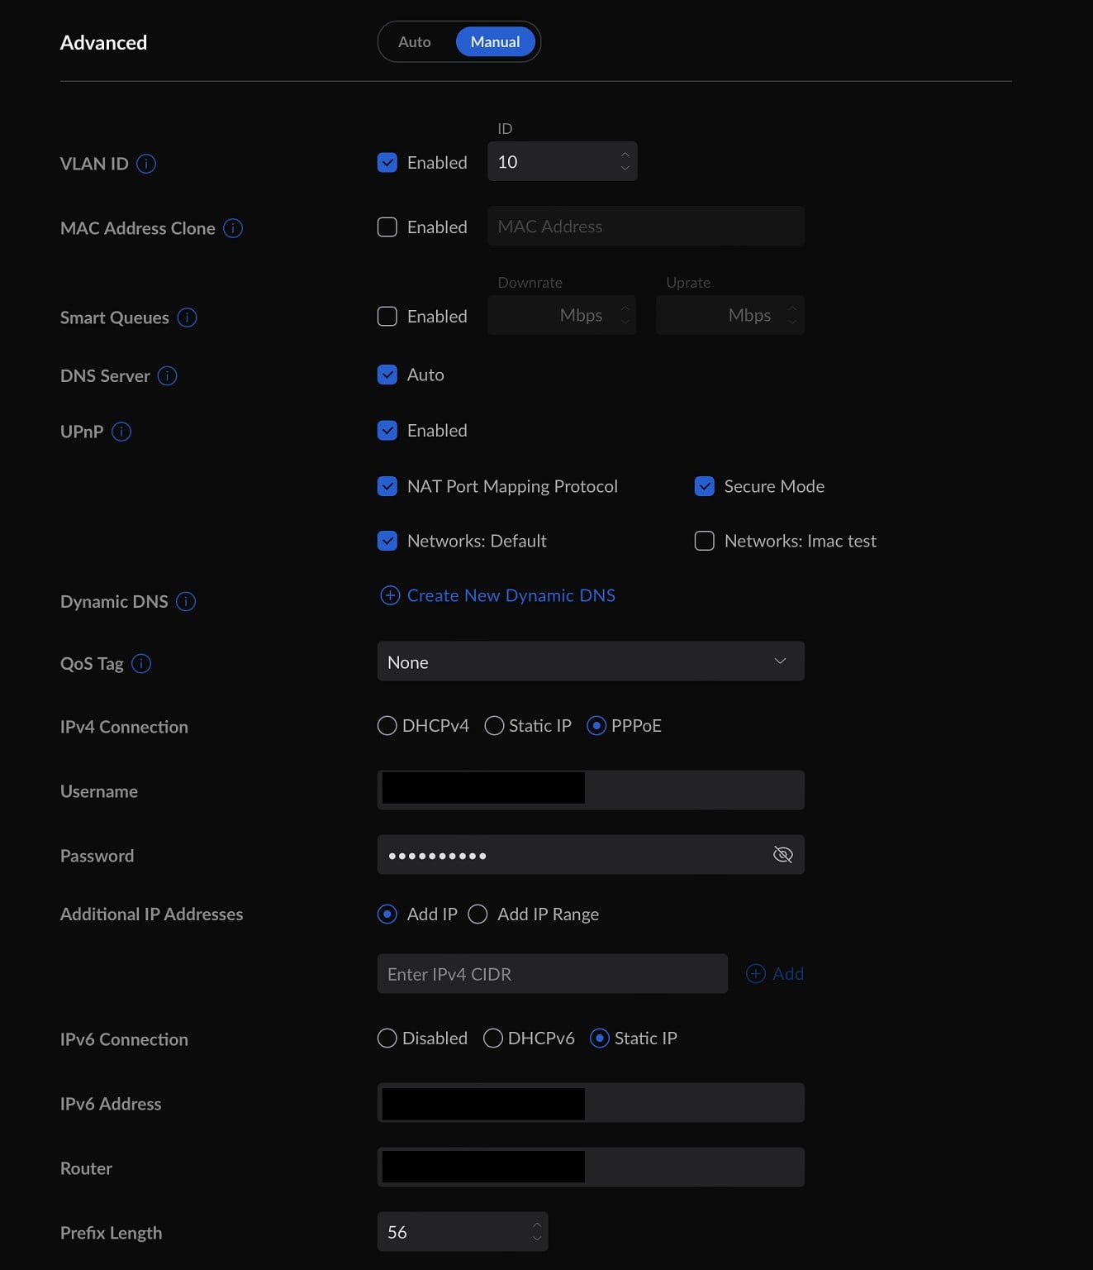Screen dimensions: 1093x1270
Task: Click the VLAN ID info icon
Action: 146,164
